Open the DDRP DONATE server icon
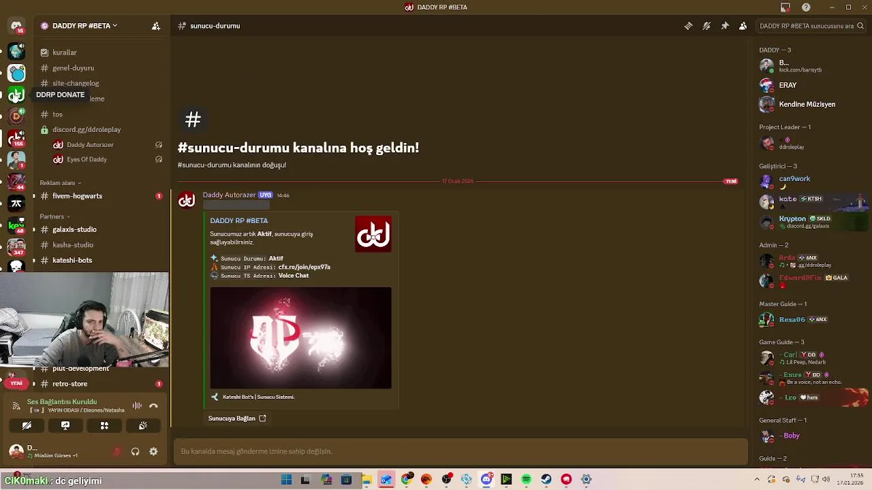This screenshot has height=490, width=872. point(16,95)
